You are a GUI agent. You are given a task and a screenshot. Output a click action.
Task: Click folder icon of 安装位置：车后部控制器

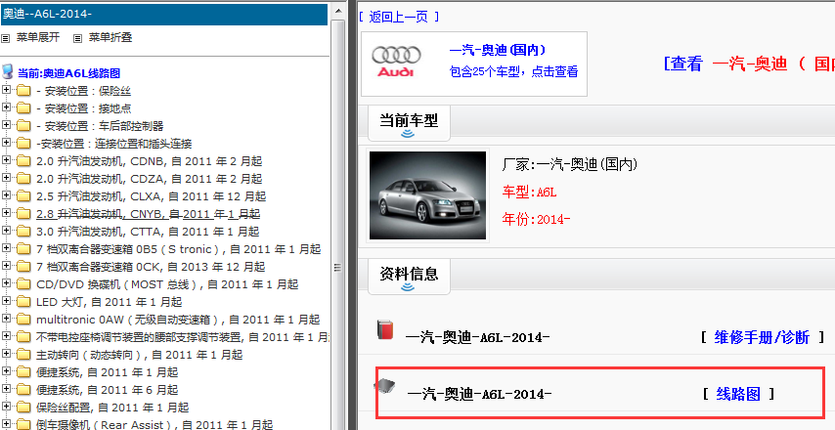(23, 126)
